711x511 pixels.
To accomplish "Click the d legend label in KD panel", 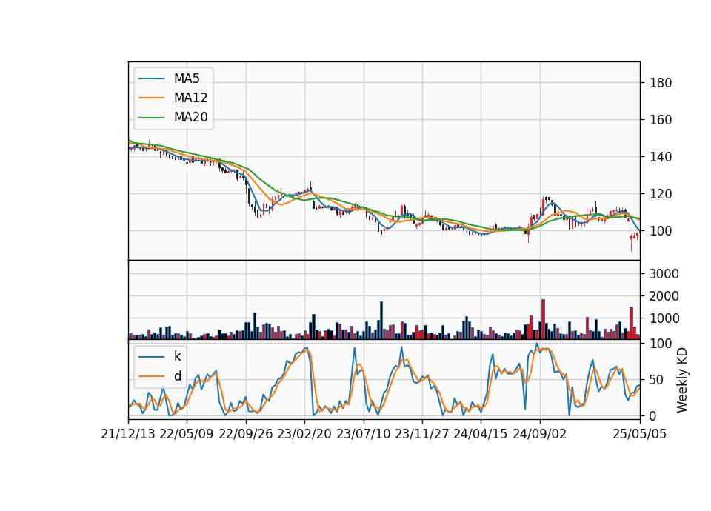I will pos(177,376).
